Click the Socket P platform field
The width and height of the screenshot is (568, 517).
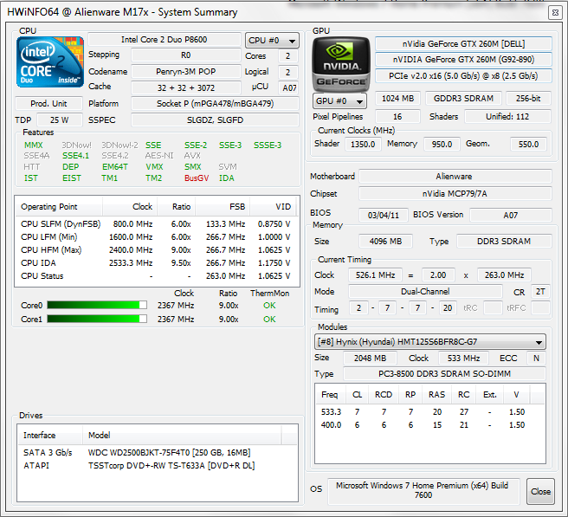[216, 104]
